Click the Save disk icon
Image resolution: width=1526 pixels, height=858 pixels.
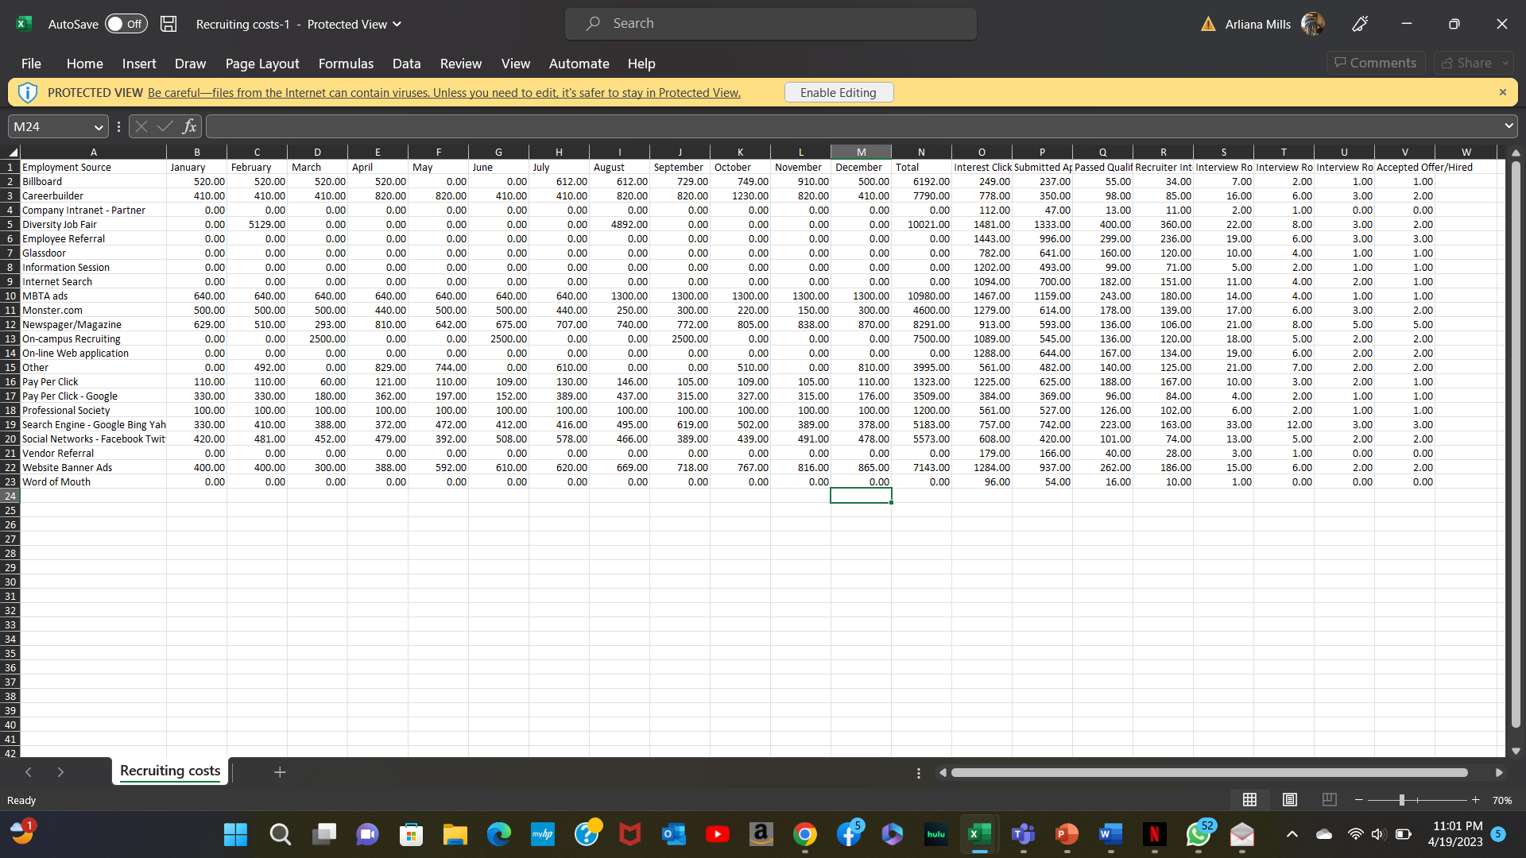pos(168,24)
